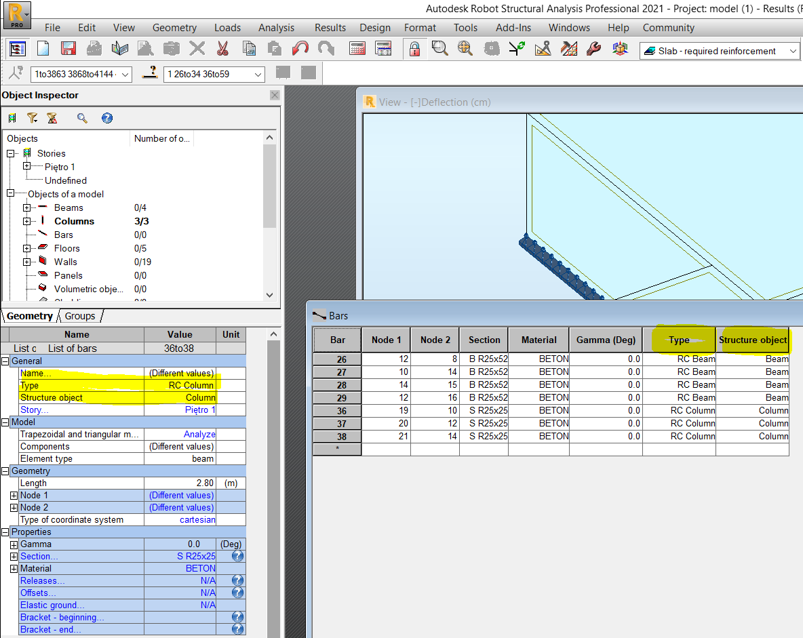This screenshot has height=638, width=803.
Task: Expand the Columns branch in the Stories tree
Action: pos(26,221)
